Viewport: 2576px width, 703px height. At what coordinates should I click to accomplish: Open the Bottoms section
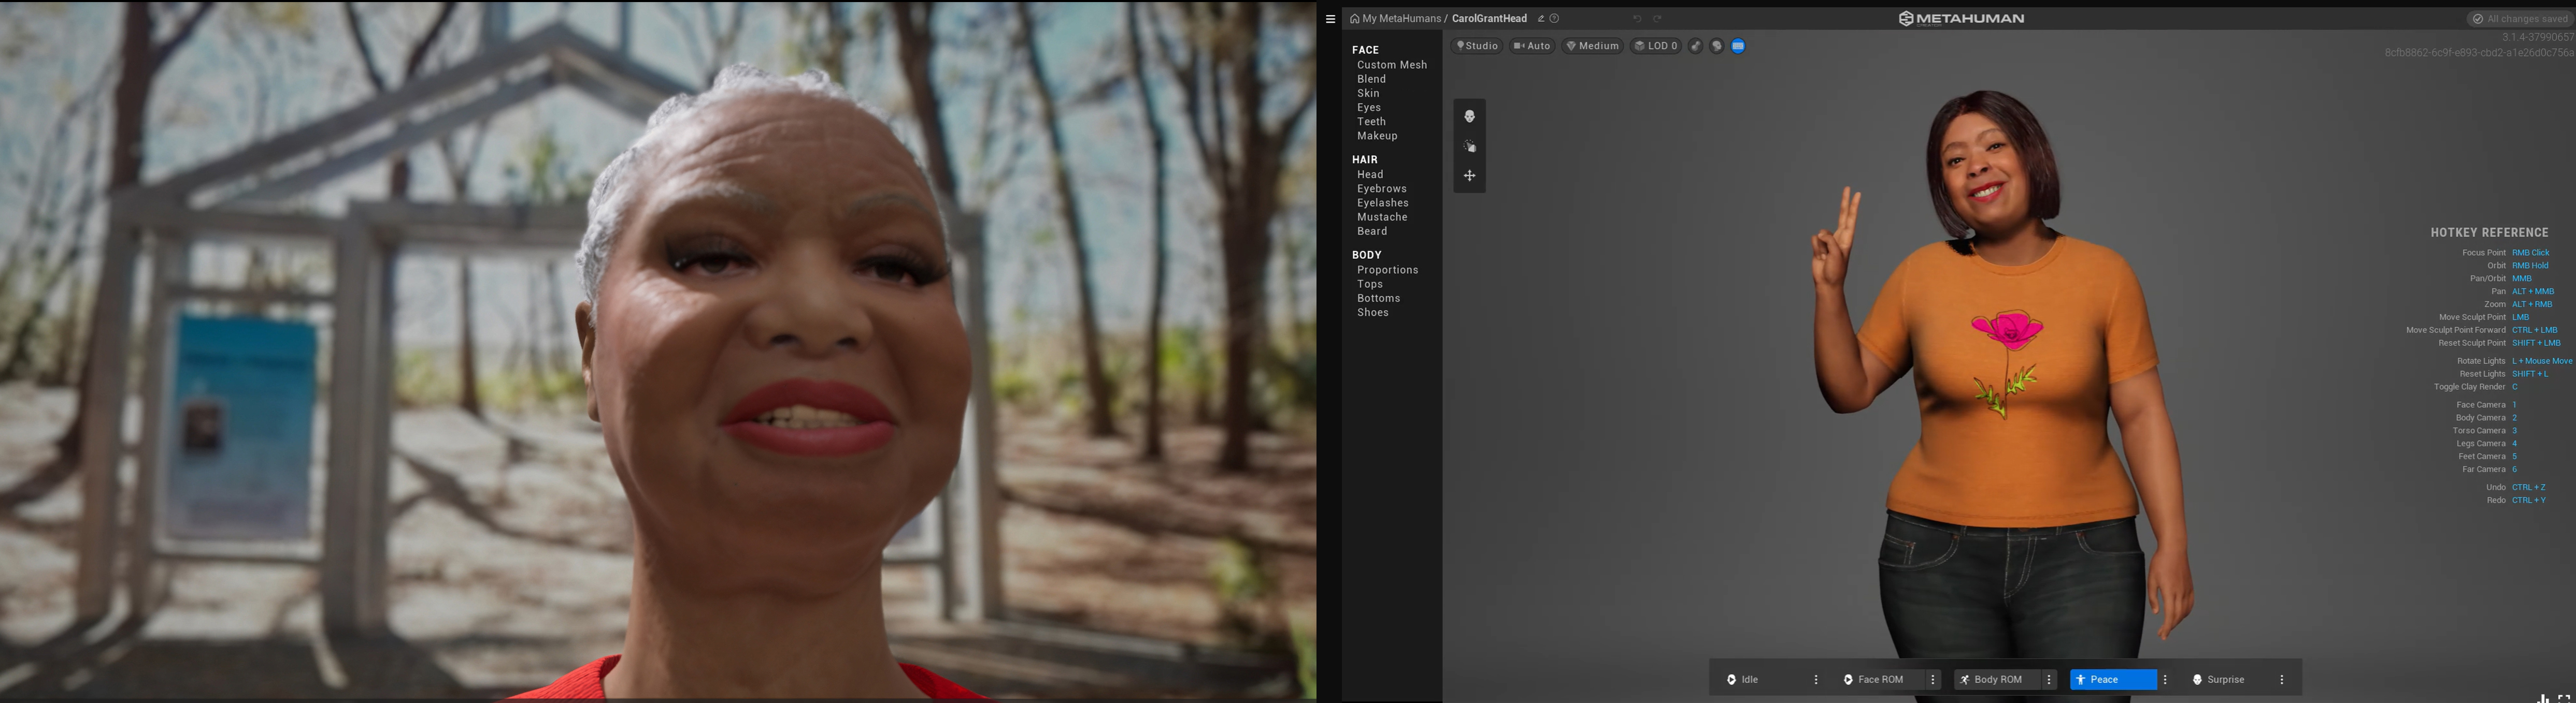(1378, 299)
